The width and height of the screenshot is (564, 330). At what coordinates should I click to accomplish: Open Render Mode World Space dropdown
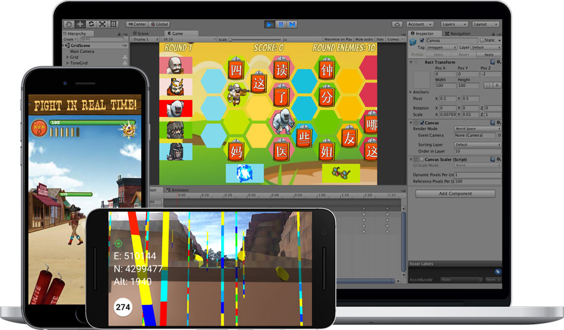click(x=478, y=128)
